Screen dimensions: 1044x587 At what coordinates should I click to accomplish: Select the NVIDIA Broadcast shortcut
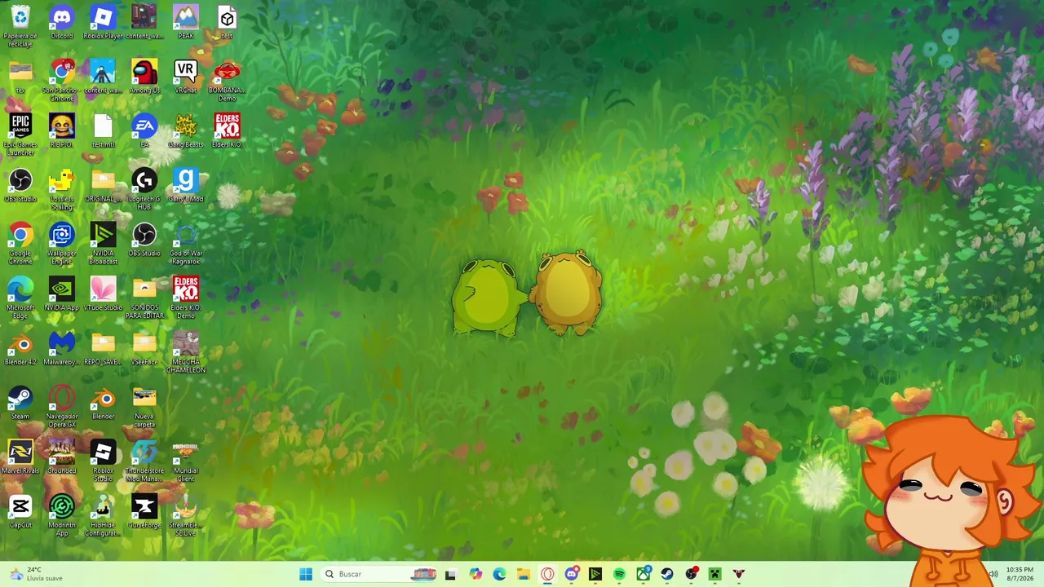coord(103,244)
